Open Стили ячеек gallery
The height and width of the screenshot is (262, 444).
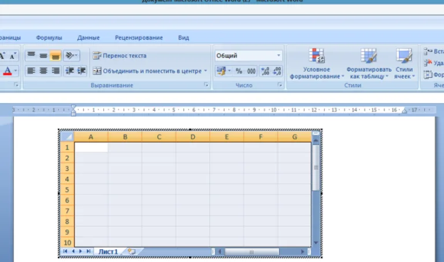pyautogui.click(x=404, y=63)
